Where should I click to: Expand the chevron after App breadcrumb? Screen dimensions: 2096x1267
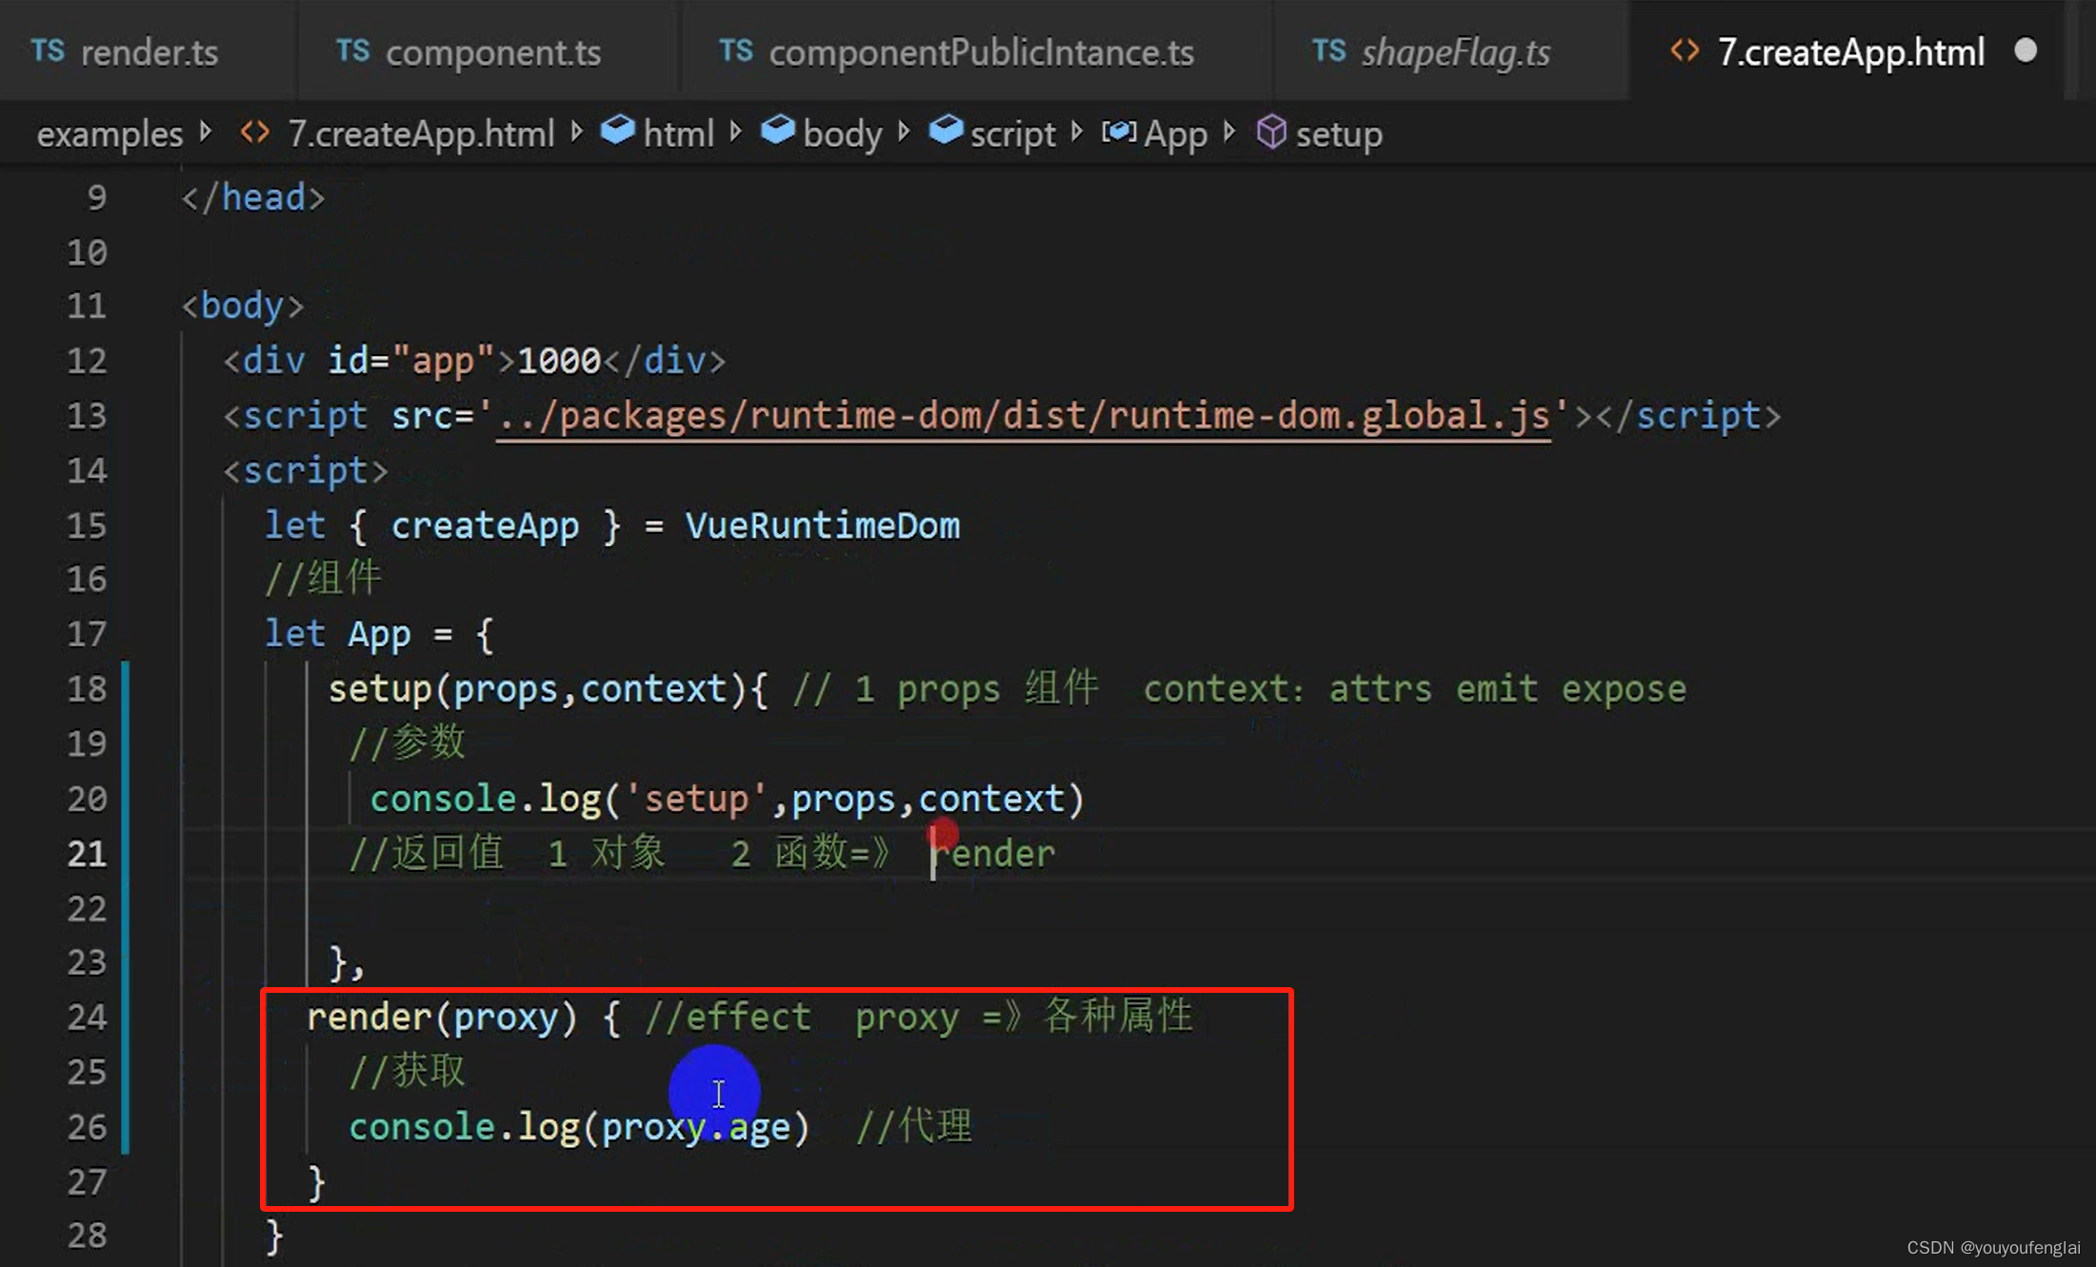pos(1229,131)
